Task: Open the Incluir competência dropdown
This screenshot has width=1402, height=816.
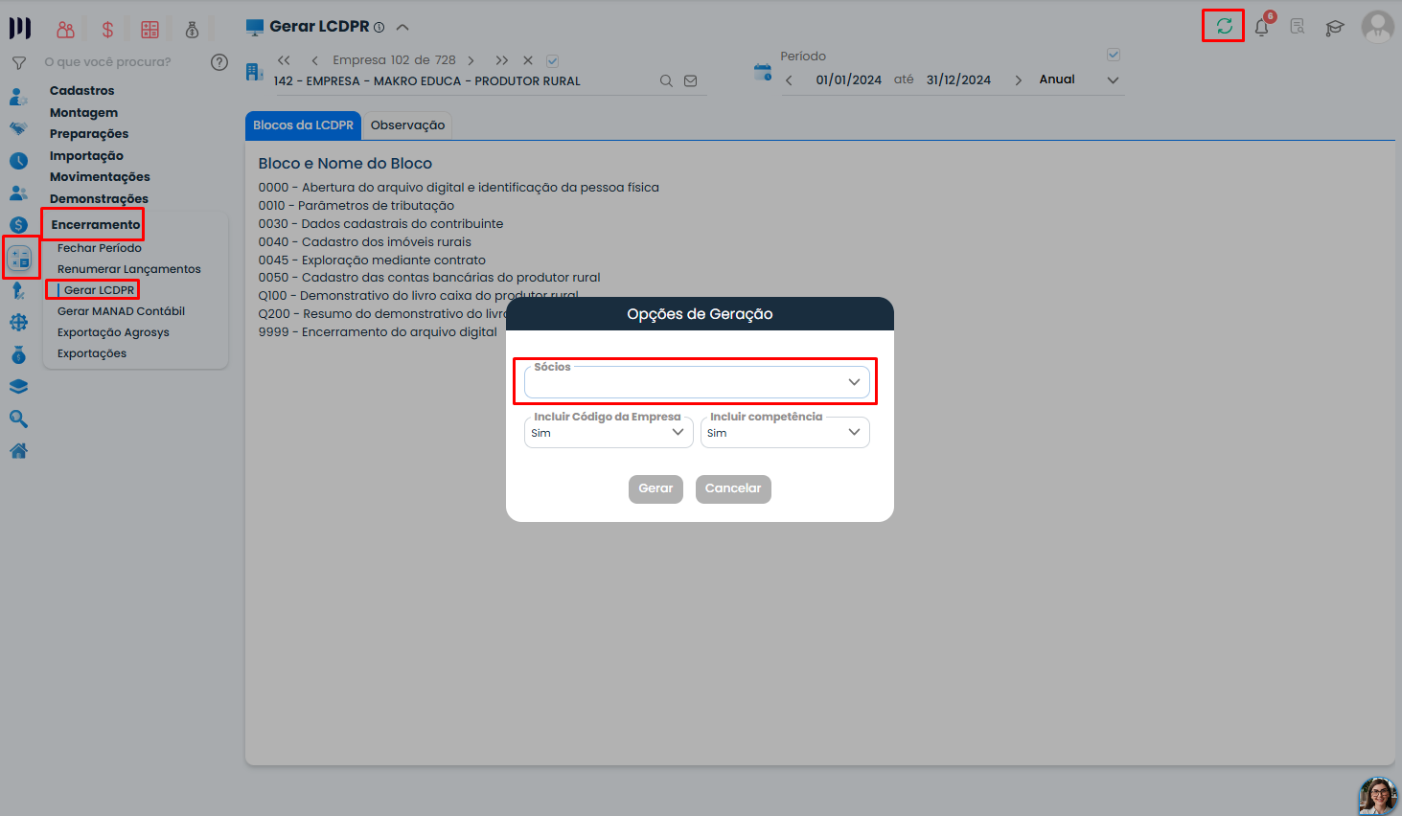Action: pyautogui.click(x=785, y=432)
